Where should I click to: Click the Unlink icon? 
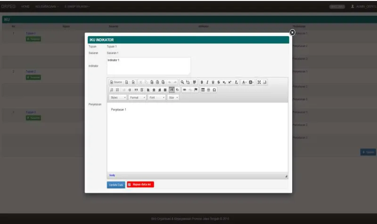pyautogui.click(x=190, y=90)
